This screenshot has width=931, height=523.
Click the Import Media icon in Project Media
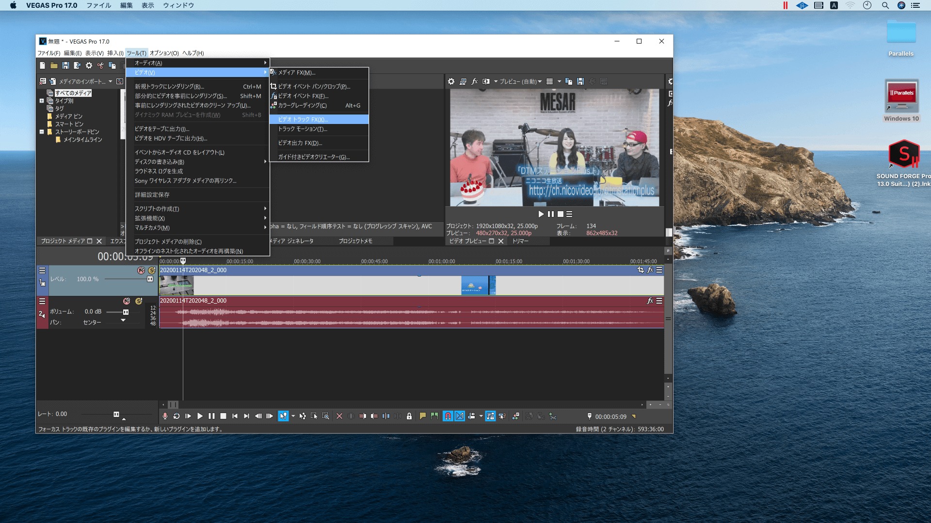[53, 81]
